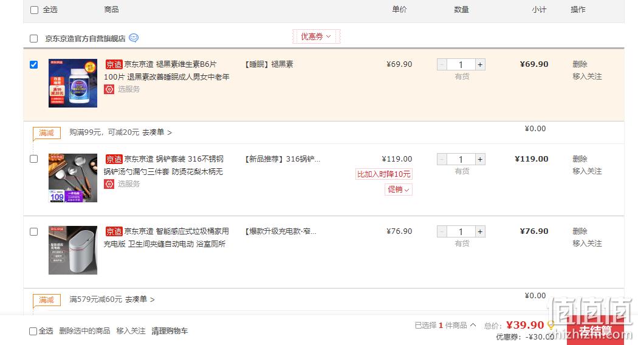Click the ¥39.90 total price
This screenshot has width=638, height=345.
click(525, 325)
